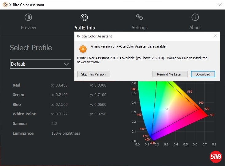The width and height of the screenshot is (225, 166).
Task: Click the 580 wavelength label on diagram
Action: (x=190, y=92)
